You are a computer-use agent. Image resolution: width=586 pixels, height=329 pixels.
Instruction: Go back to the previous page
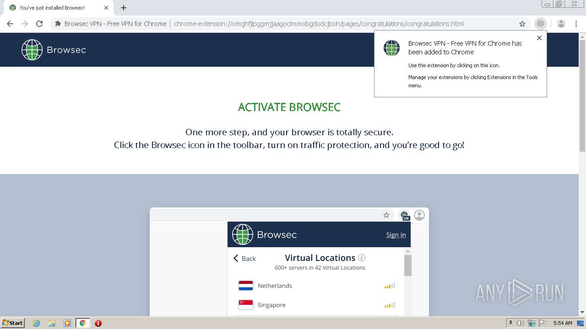(x=10, y=24)
